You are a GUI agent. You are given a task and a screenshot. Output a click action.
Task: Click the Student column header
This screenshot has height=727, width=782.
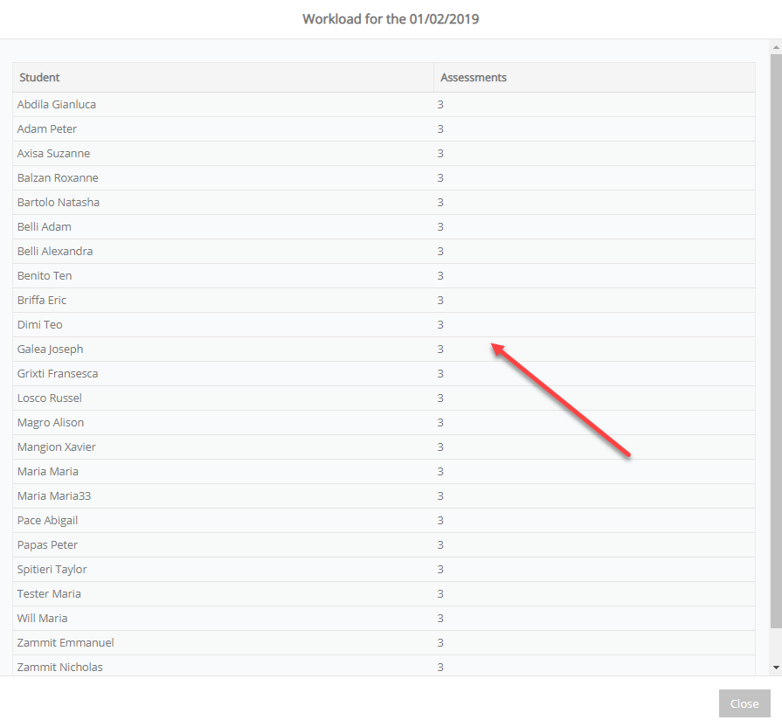tap(39, 77)
